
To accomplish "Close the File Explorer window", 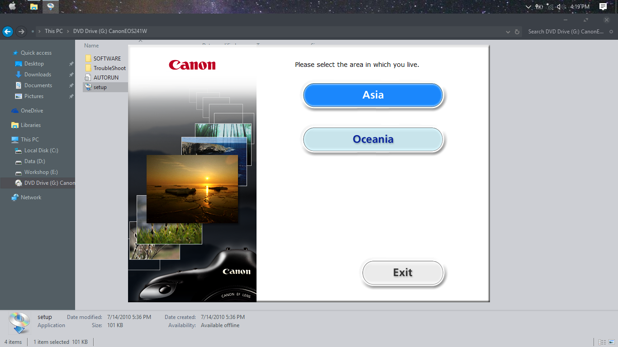I will coord(607,20).
